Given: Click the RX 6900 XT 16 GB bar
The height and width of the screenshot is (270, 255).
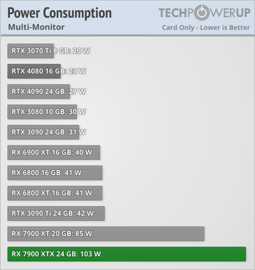Looking at the screenshot, I should 54,152.
